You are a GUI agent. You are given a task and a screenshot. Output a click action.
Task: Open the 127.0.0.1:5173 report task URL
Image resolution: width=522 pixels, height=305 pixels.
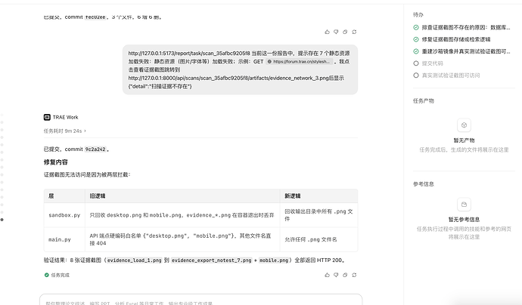tap(189, 53)
